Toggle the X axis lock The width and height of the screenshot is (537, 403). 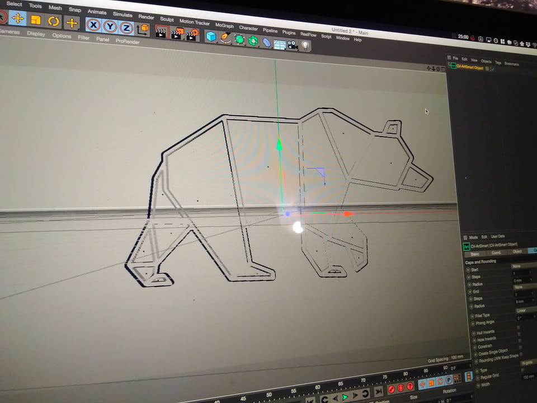coord(93,25)
